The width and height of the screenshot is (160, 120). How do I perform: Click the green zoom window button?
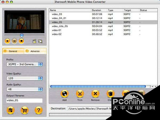coord(11,2)
